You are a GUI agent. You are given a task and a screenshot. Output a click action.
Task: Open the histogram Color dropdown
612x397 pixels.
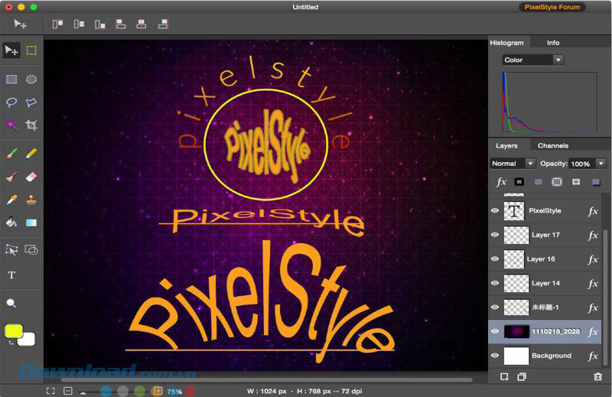532,60
